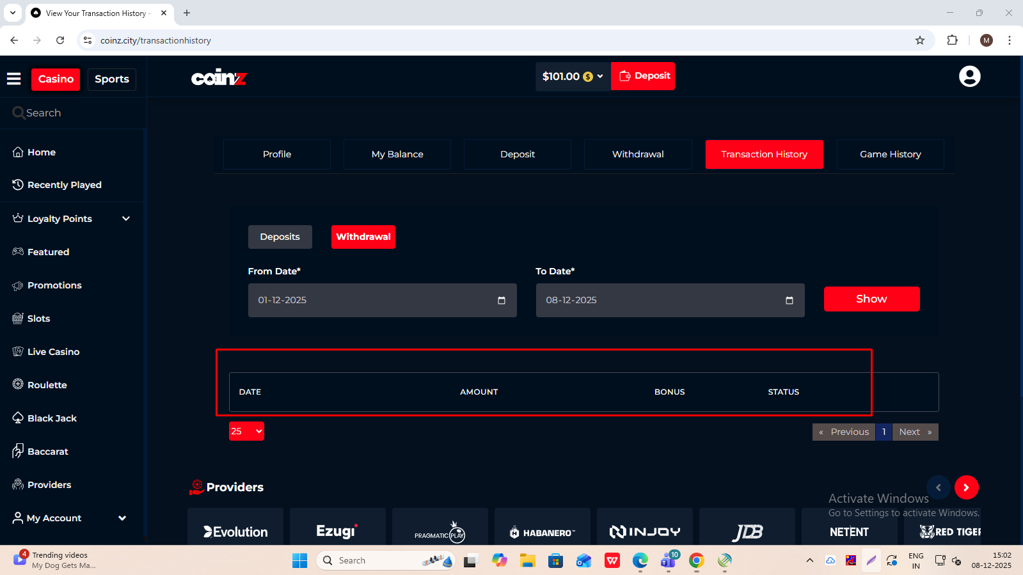The image size is (1023, 575).
Task: Open the rows-per-page 25 dropdown
Action: 246,432
